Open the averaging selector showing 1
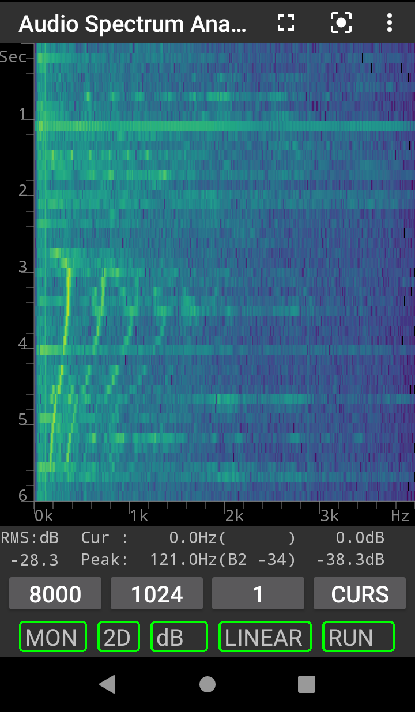 coord(258,594)
